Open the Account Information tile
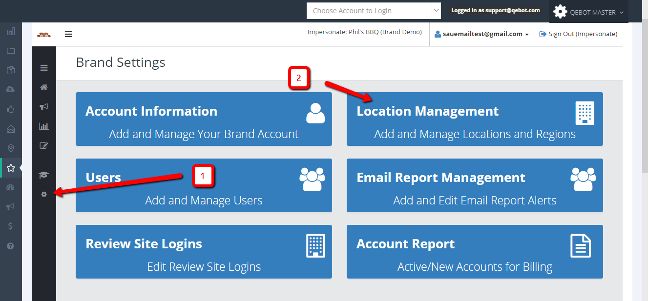The height and width of the screenshot is (301, 648). click(204, 119)
